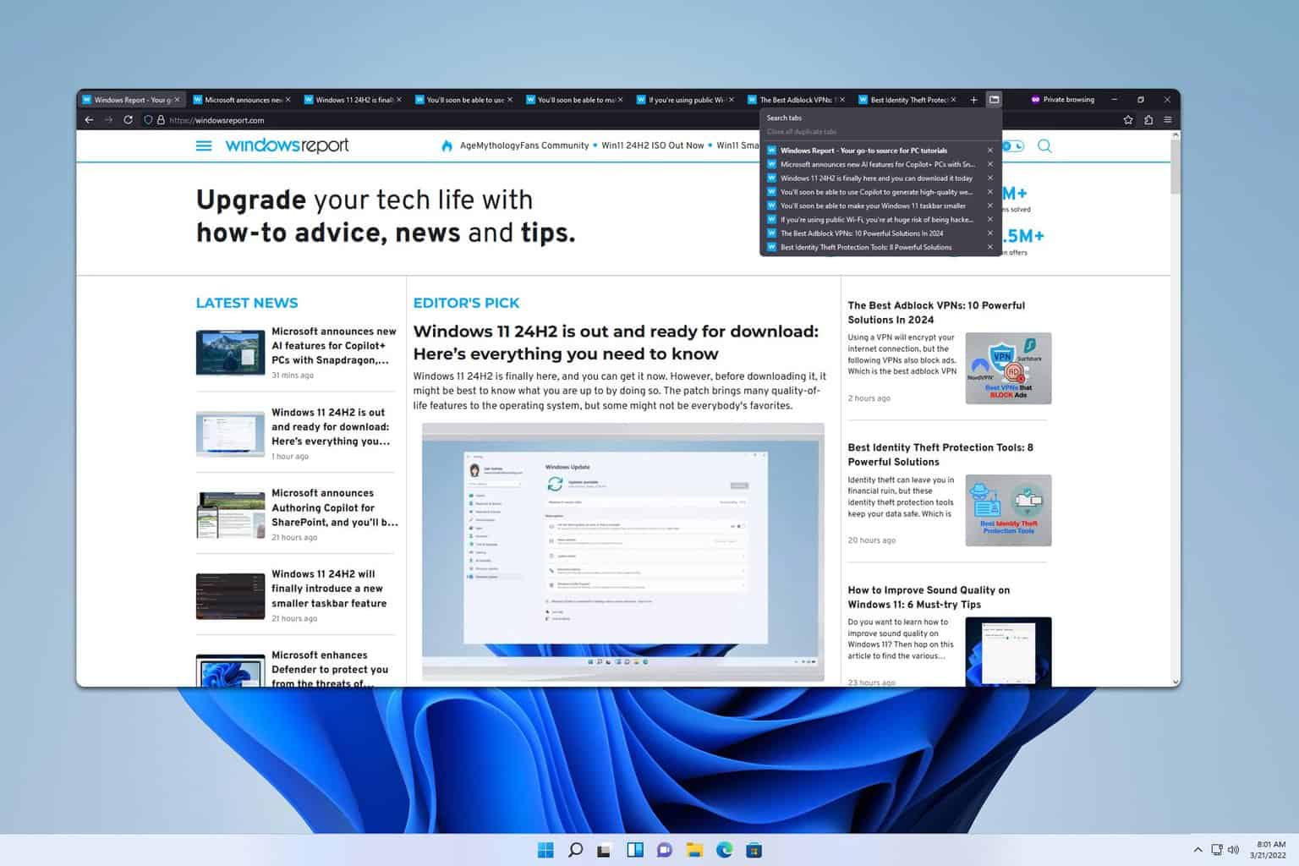Click the volume speaker tray icon

pyautogui.click(x=1233, y=850)
